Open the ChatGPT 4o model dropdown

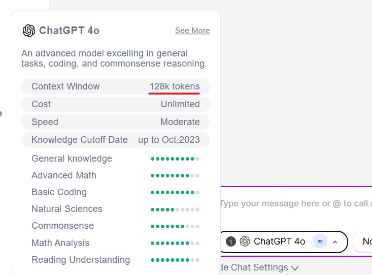[x=284, y=242]
